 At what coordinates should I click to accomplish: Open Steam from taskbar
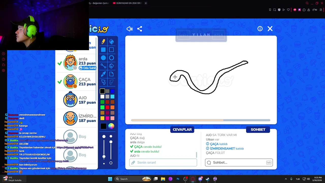tap(208, 179)
